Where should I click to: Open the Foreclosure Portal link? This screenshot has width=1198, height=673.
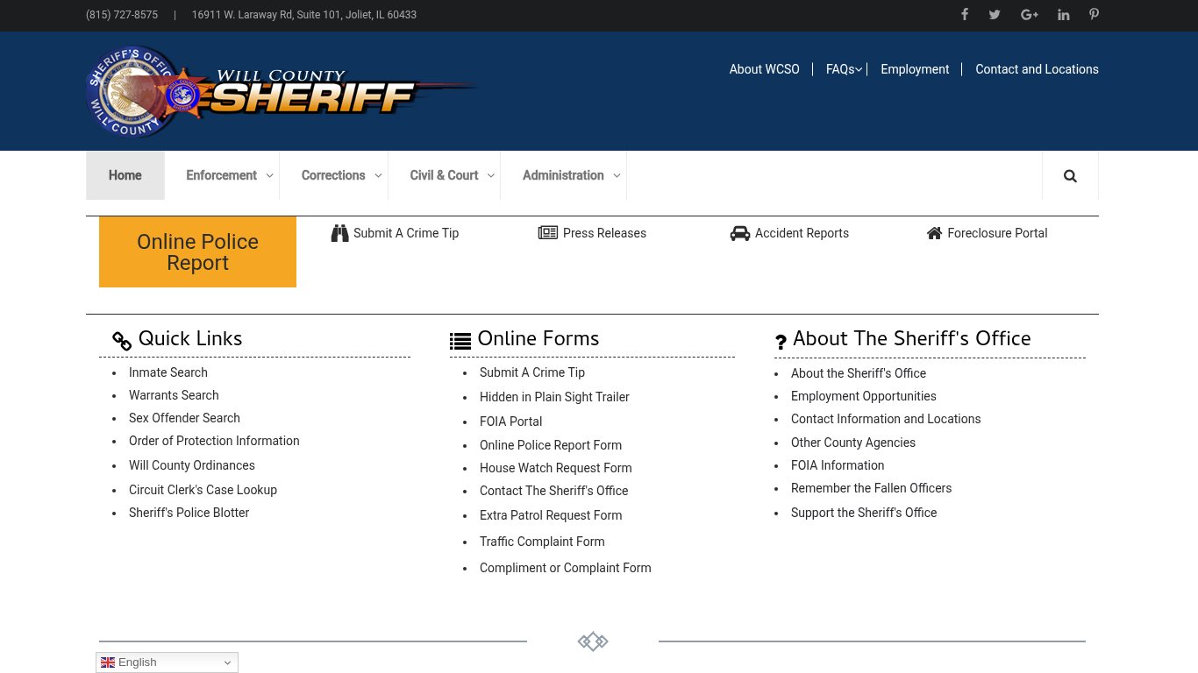pos(997,233)
